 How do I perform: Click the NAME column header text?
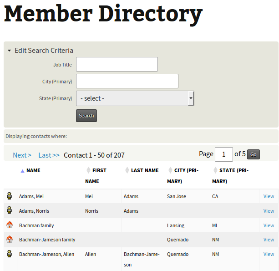33,170
